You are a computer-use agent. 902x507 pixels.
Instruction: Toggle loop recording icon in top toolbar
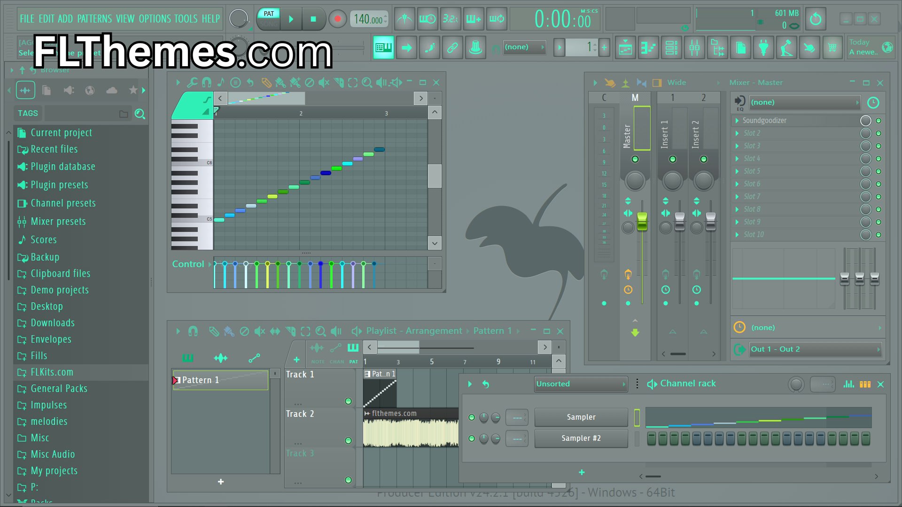click(497, 19)
